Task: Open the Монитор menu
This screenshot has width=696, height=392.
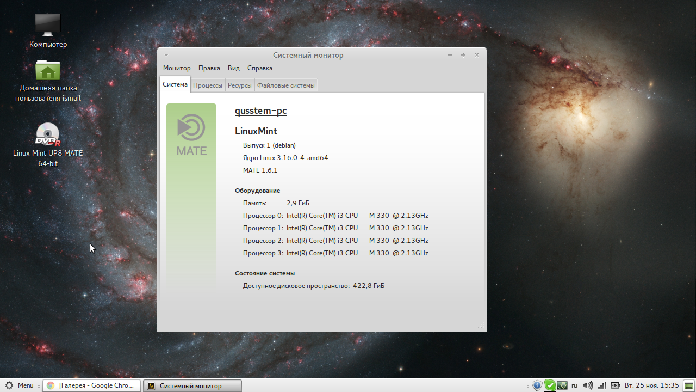Action: [177, 68]
